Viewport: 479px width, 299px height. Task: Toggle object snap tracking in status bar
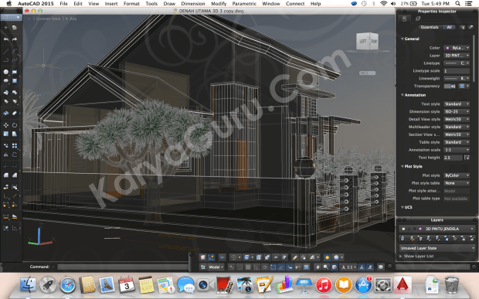click(281, 267)
